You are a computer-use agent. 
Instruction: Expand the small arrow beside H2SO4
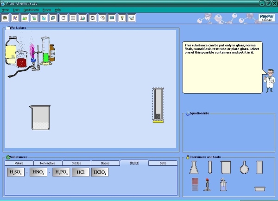point(27,173)
